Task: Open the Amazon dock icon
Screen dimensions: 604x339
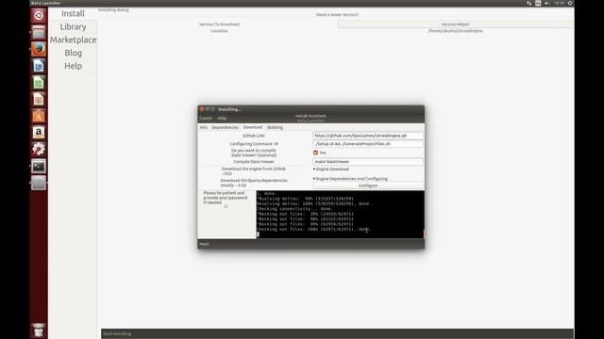Action: tap(39, 132)
